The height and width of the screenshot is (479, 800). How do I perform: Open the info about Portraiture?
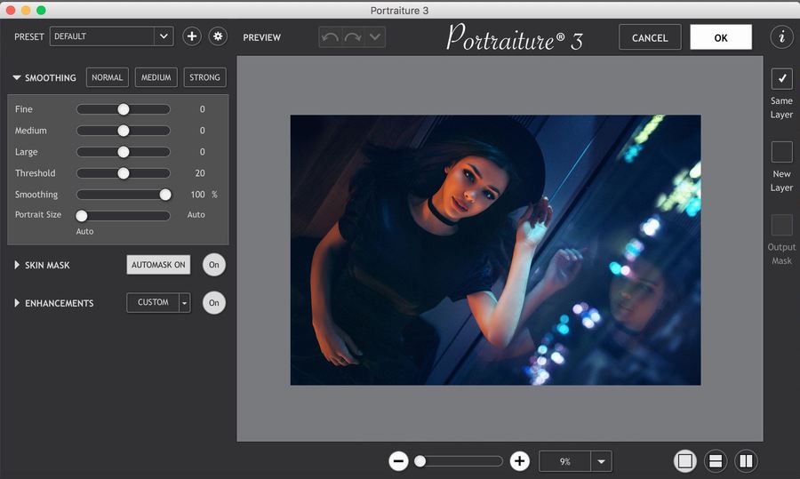(781, 36)
